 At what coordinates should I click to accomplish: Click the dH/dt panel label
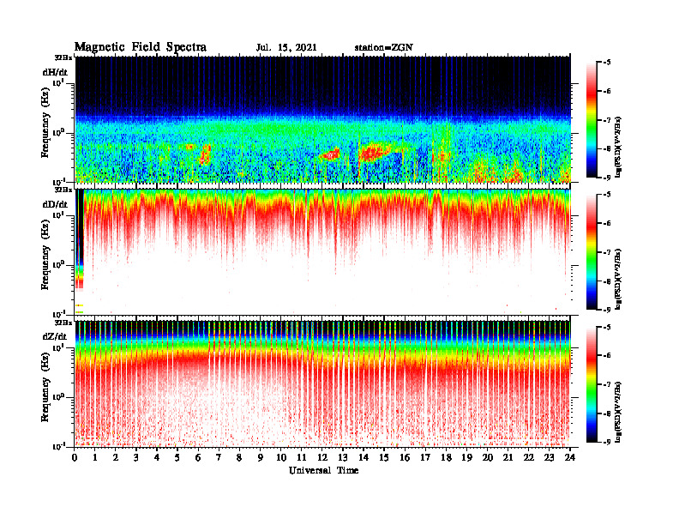pos(55,72)
